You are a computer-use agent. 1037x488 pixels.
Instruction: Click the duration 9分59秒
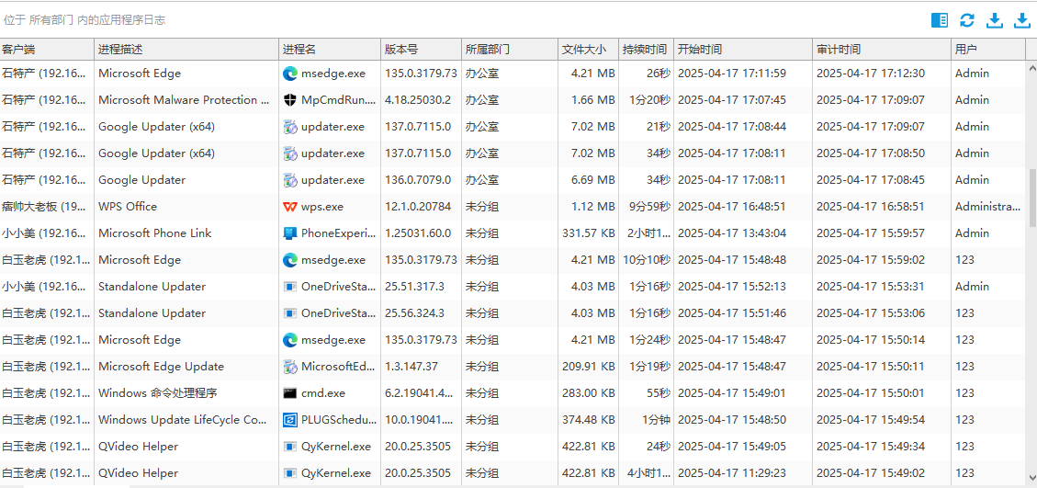[x=651, y=207]
